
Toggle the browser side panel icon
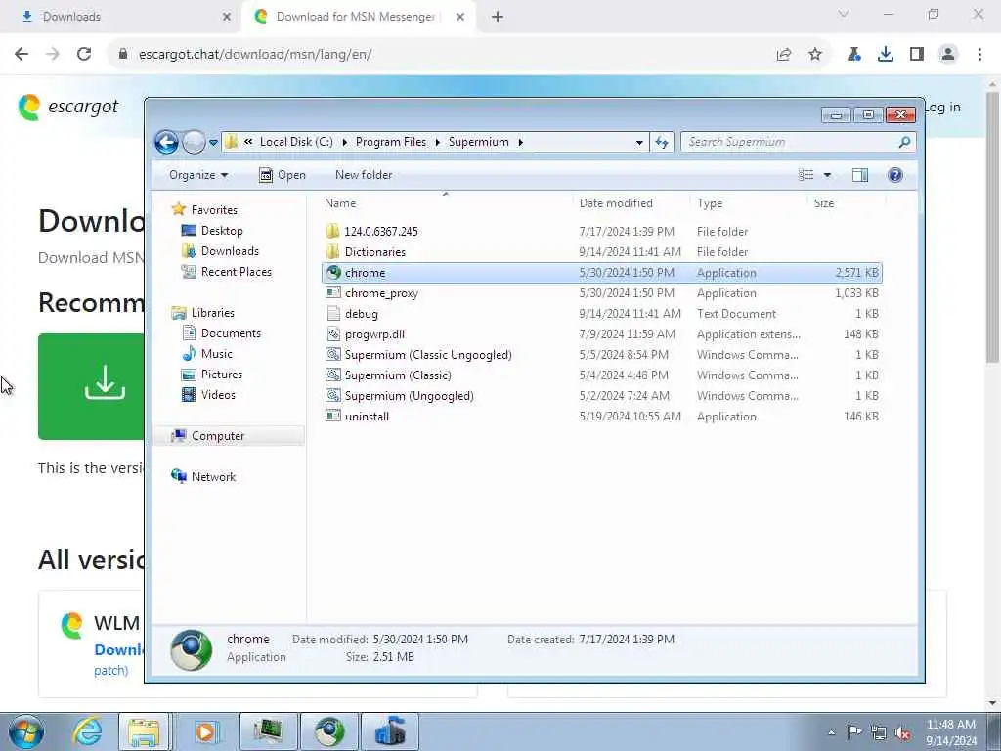point(917,55)
